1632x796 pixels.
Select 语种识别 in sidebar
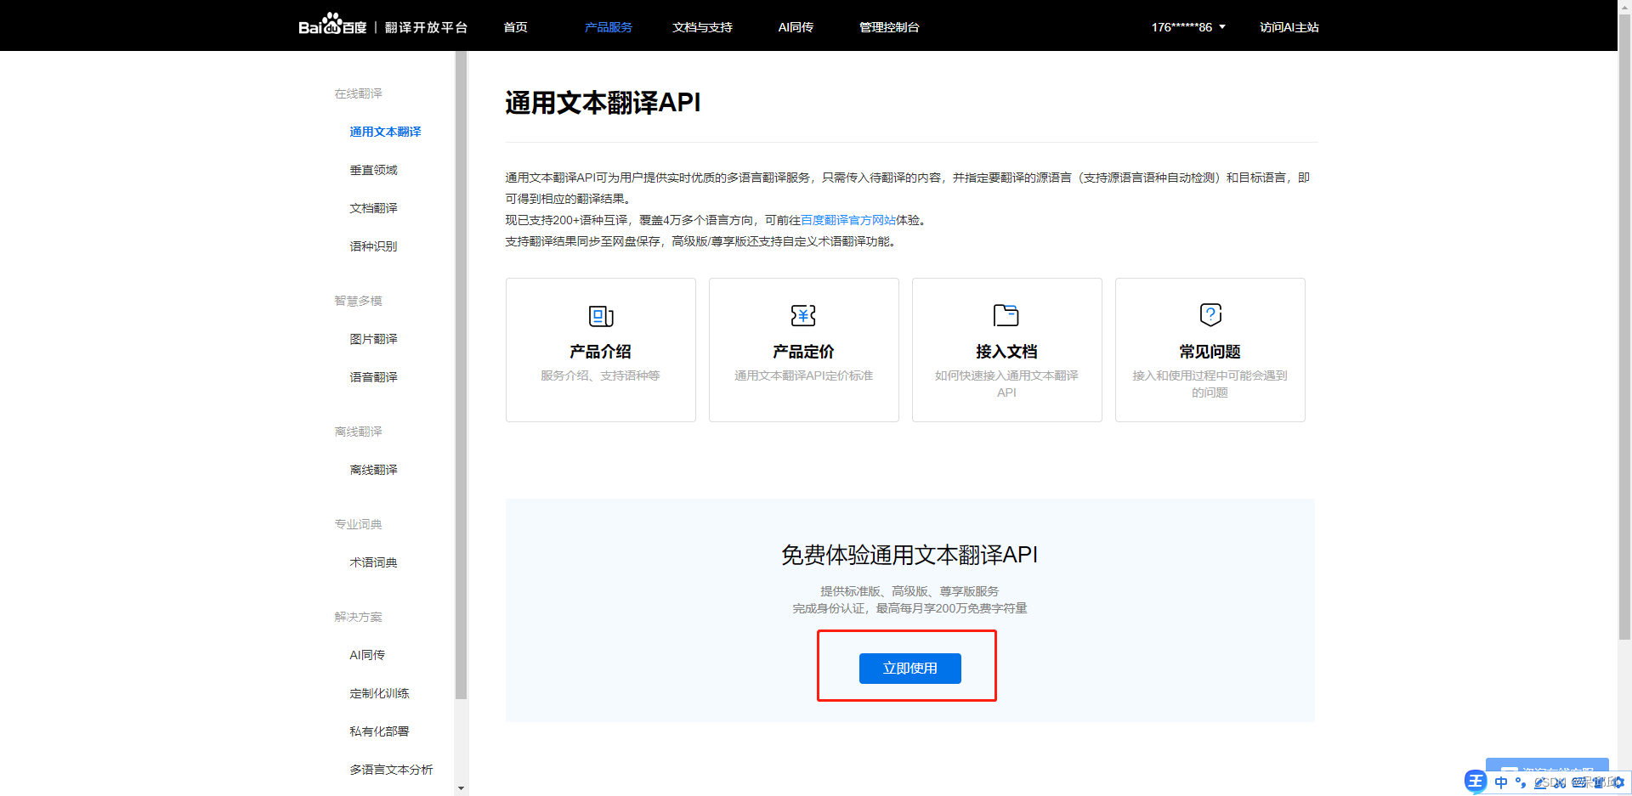pyautogui.click(x=373, y=246)
